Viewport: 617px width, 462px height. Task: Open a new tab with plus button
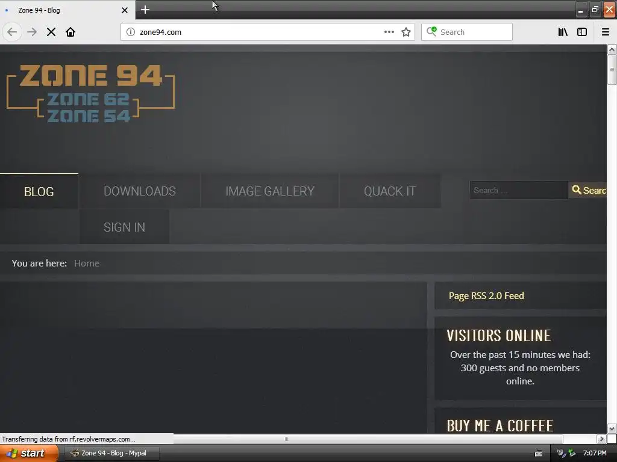coord(145,10)
